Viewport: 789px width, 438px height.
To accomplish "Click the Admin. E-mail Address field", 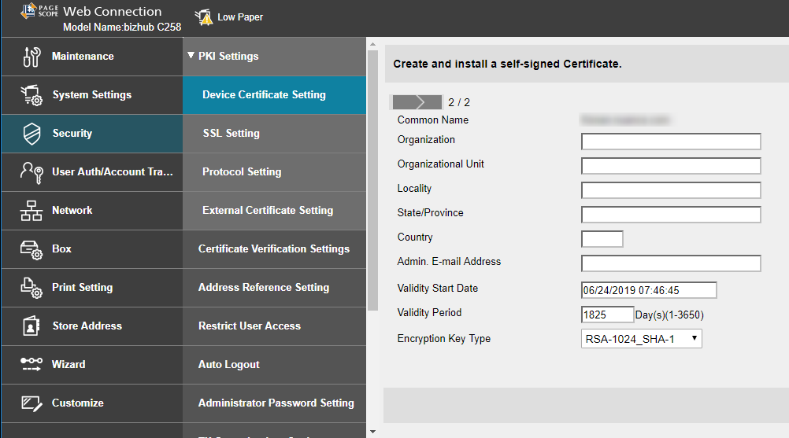I will tap(671, 263).
